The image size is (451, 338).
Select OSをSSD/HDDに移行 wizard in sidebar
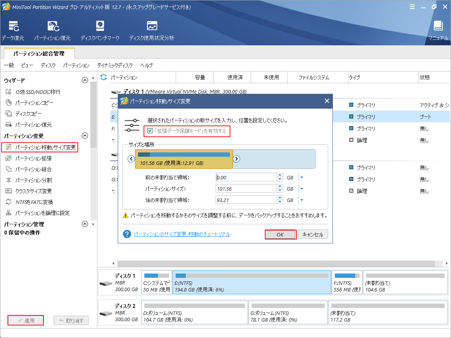point(38,92)
